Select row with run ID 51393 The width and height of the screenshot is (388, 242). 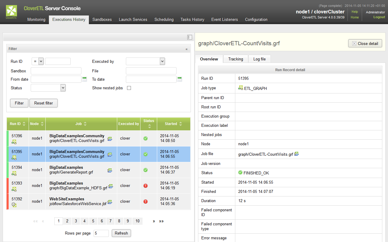98,186
